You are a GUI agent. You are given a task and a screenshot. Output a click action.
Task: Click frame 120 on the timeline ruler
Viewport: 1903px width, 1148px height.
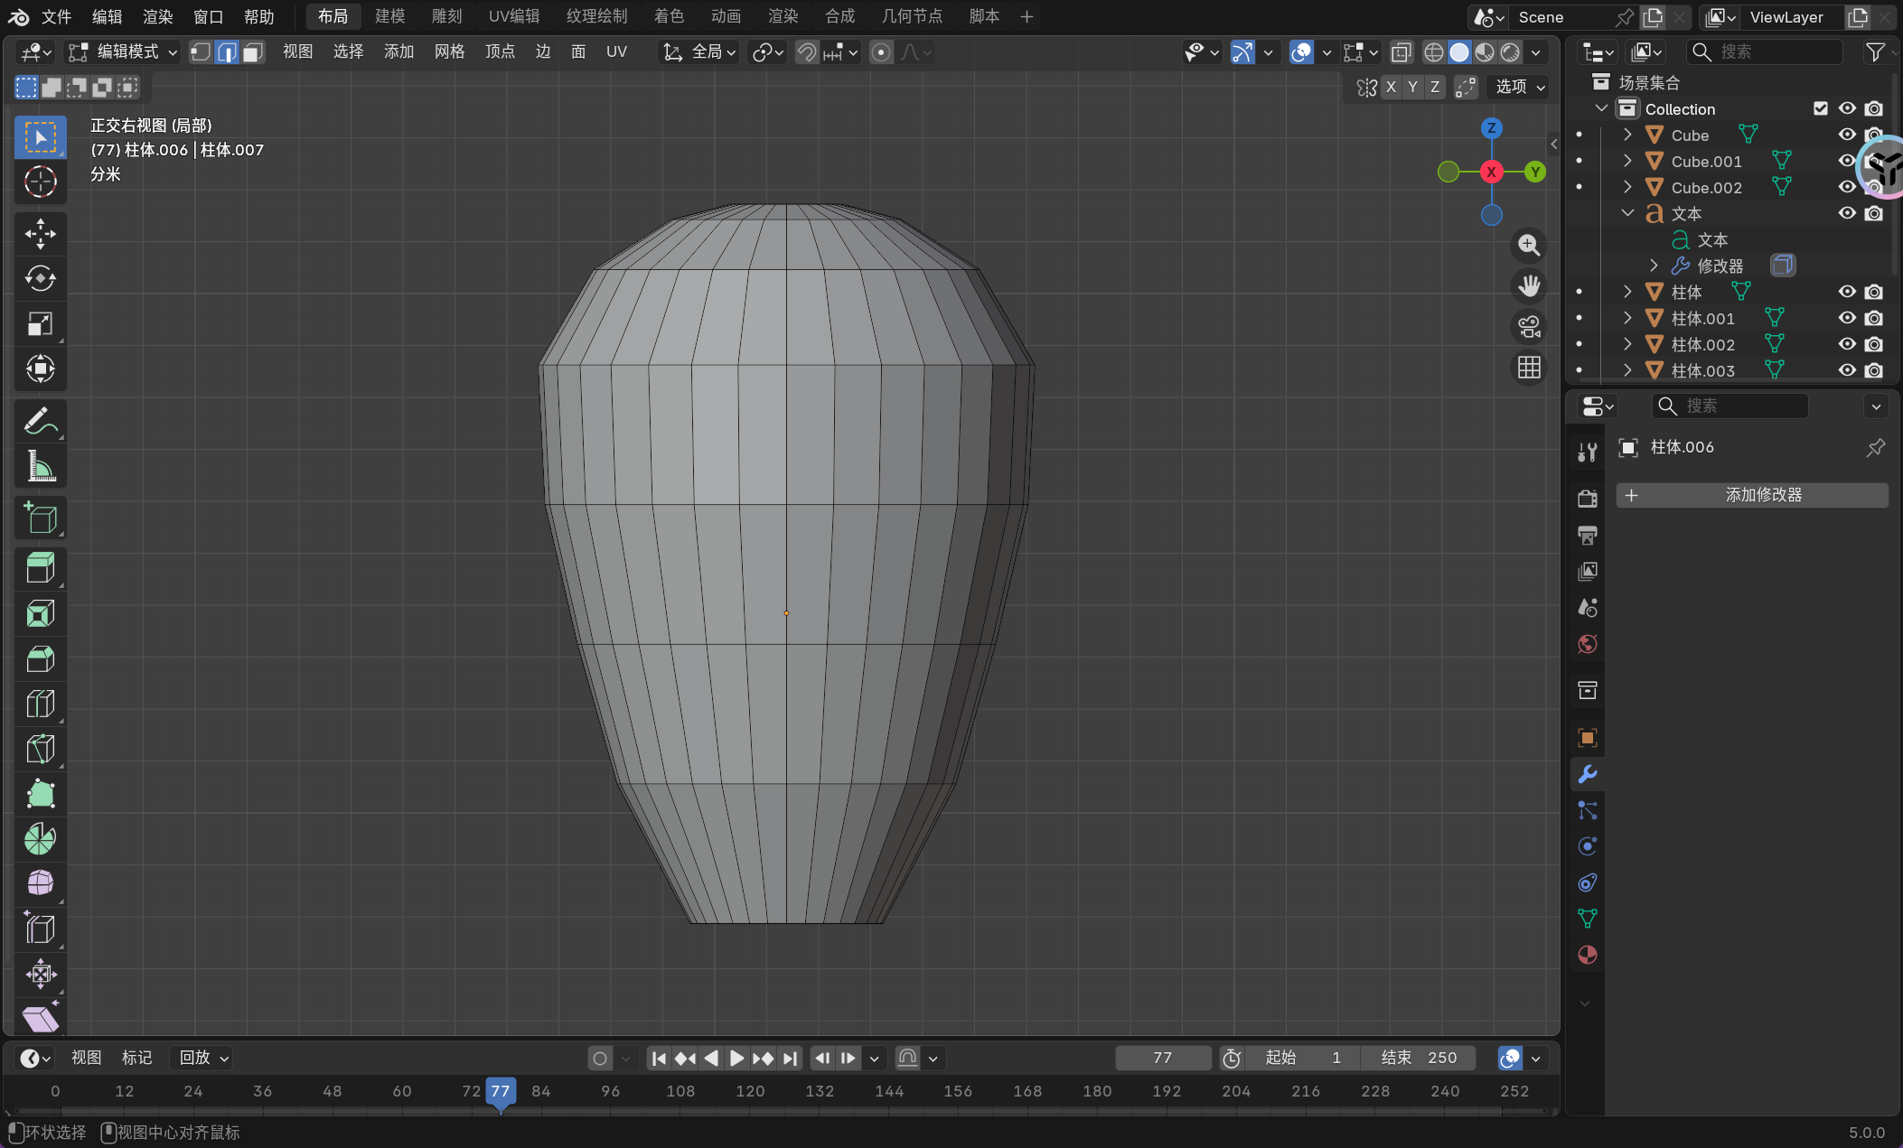[x=750, y=1091]
